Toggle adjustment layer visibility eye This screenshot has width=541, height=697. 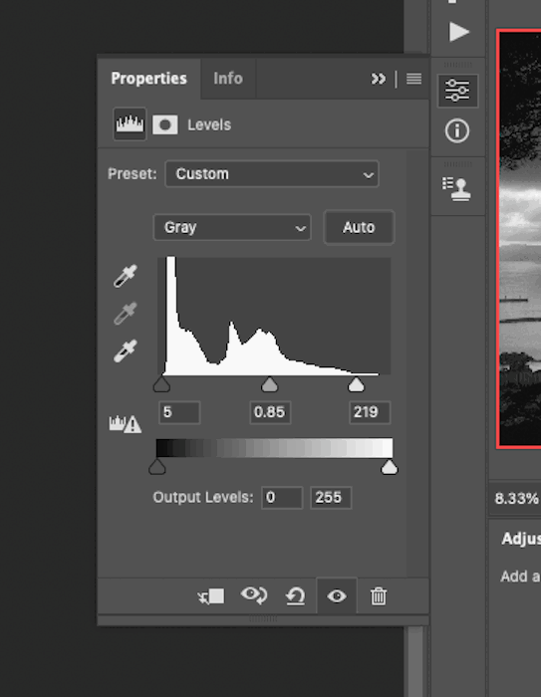click(x=337, y=596)
